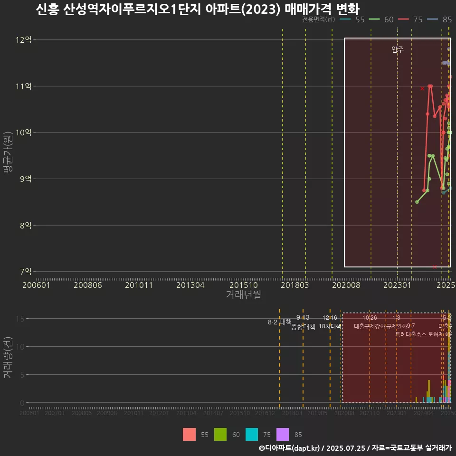Image resolution: width=456 pixels, height=456 pixels.
Task: Click the '전용면적(㎡)' legend title
Action: pos(318,19)
